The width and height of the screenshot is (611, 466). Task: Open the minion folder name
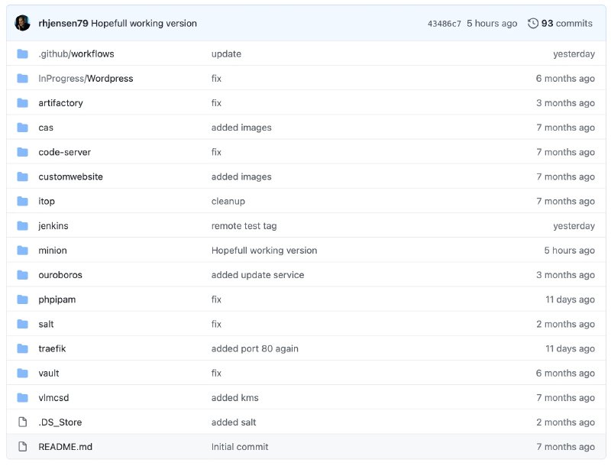(x=52, y=250)
